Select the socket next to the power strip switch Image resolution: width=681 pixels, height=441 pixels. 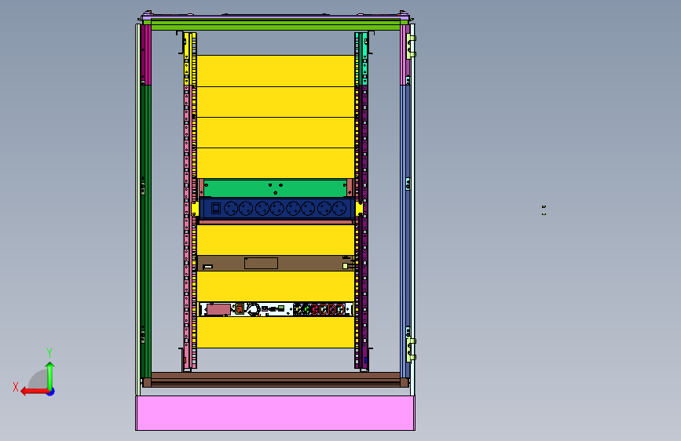click(231, 209)
